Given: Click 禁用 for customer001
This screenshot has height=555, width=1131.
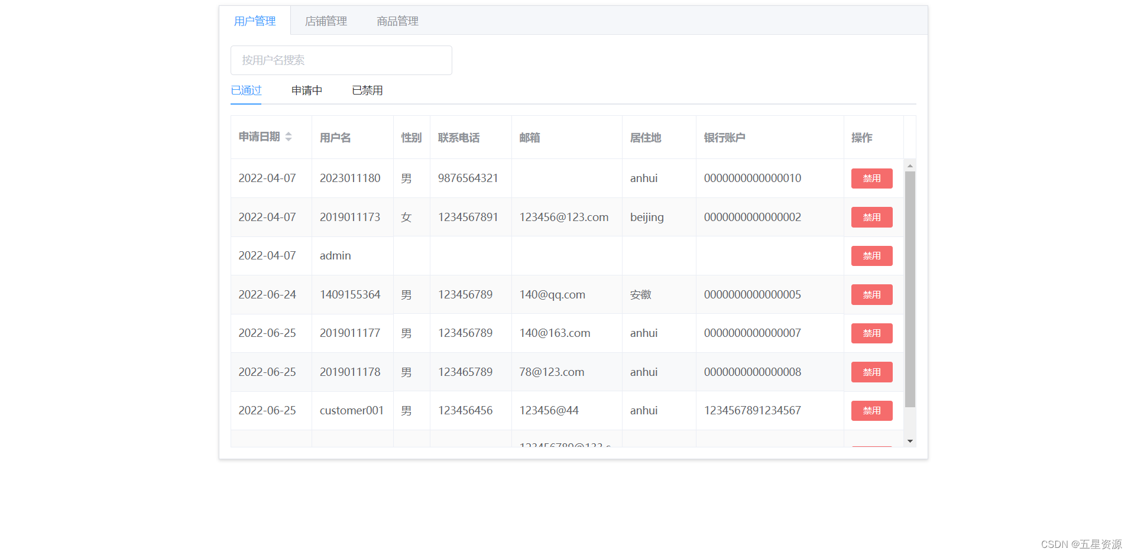Looking at the screenshot, I should click(x=871, y=410).
